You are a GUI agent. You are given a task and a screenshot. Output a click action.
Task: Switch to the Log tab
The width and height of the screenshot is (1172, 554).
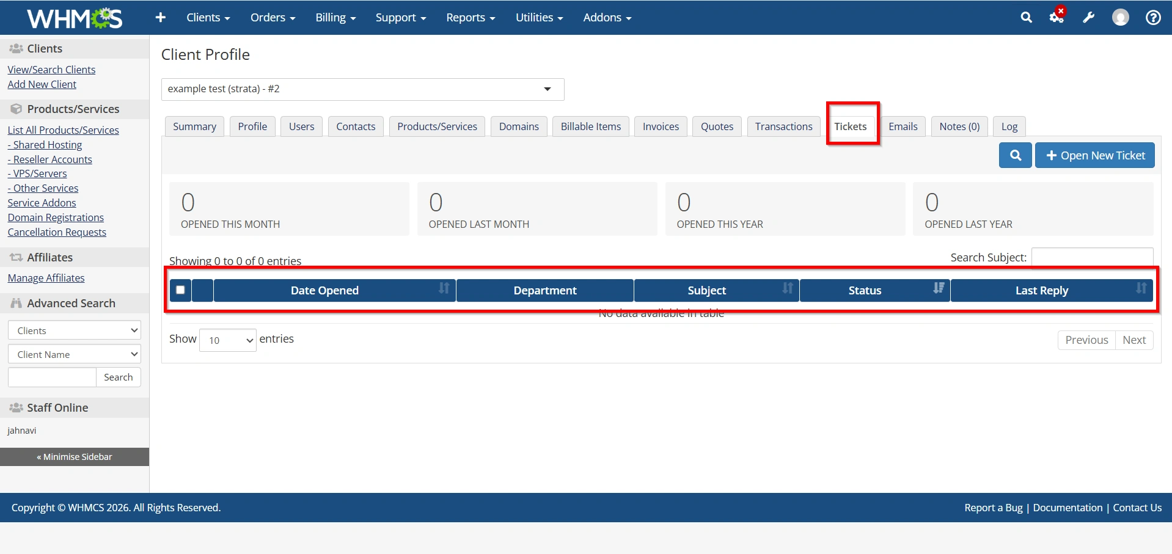pos(1009,126)
